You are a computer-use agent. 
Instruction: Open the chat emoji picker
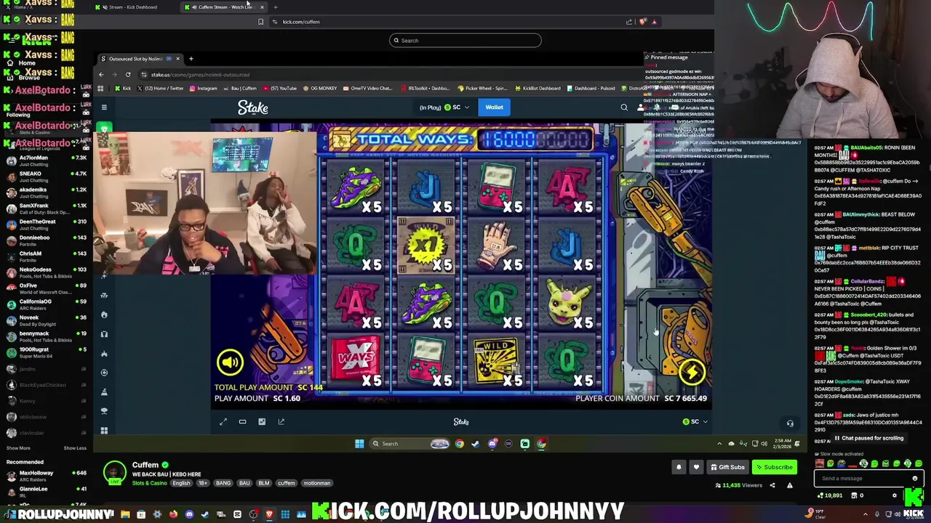pyautogui.click(x=914, y=479)
